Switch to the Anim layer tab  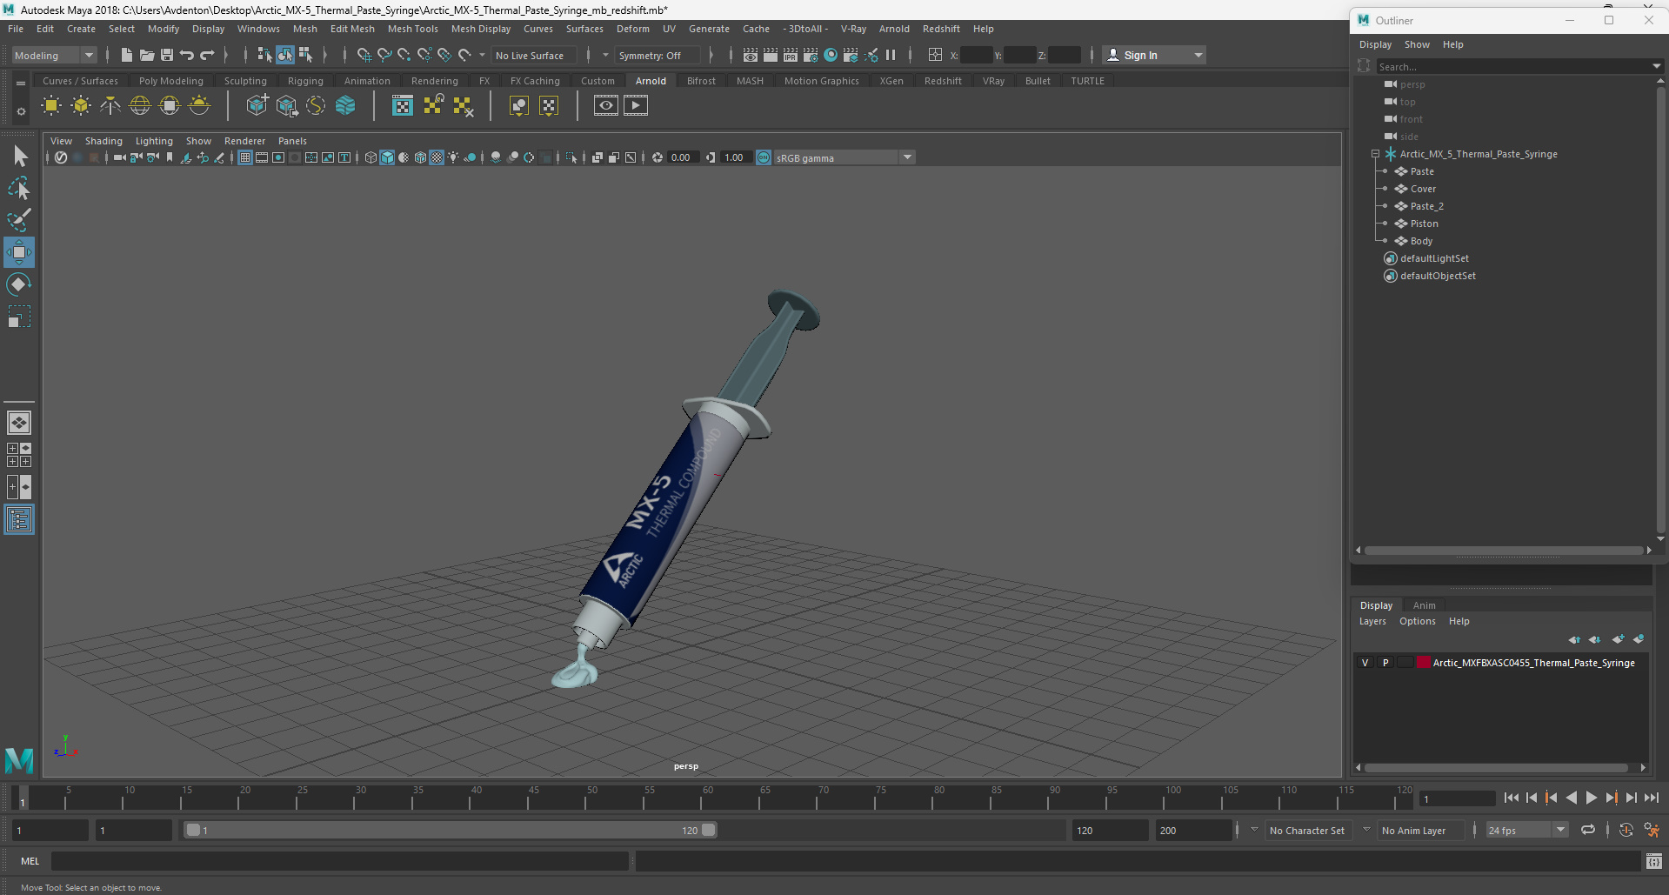[x=1424, y=605]
